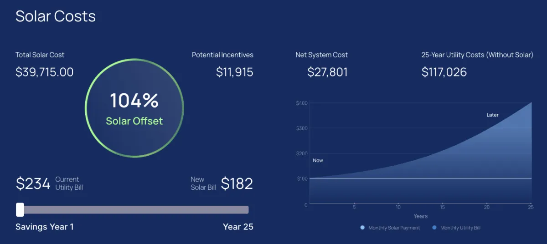Click the $400 label on chart axis
547x244 pixels.
[x=302, y=103]
